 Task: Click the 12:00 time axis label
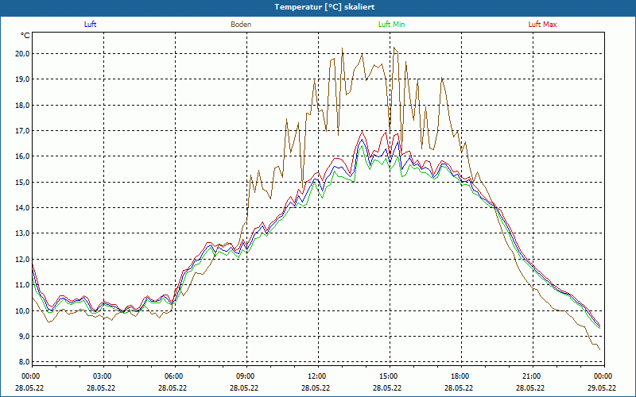[316, 376]
